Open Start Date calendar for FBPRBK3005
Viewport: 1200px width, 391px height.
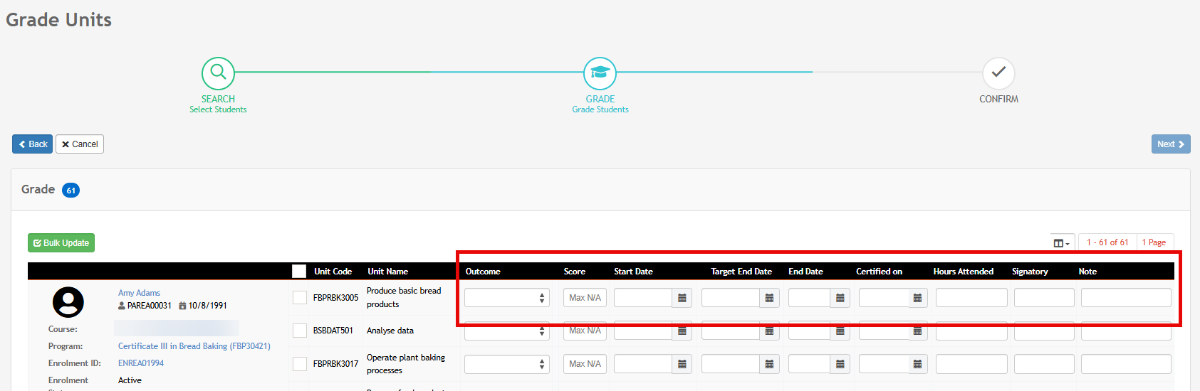click(x=682, y=298)
